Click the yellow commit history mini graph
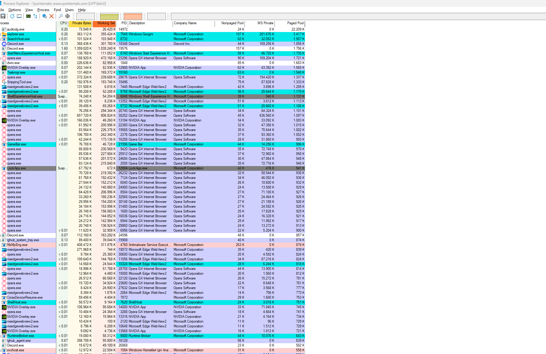 pyautogui.click(x=109, y=16)
